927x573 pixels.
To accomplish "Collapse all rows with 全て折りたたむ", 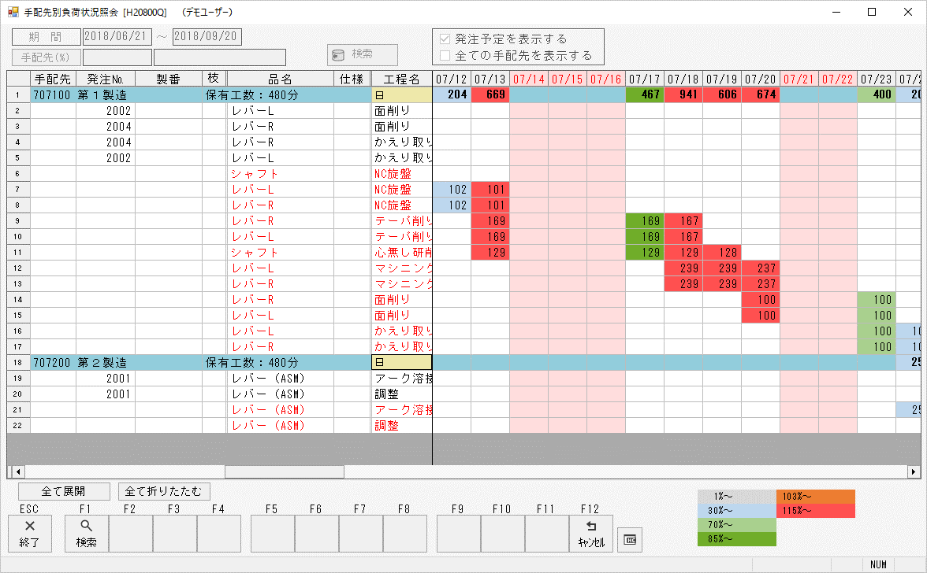I will click(x=164, y=491).
